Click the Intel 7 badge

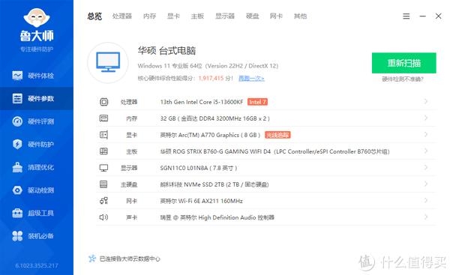(x=257, y=102)
